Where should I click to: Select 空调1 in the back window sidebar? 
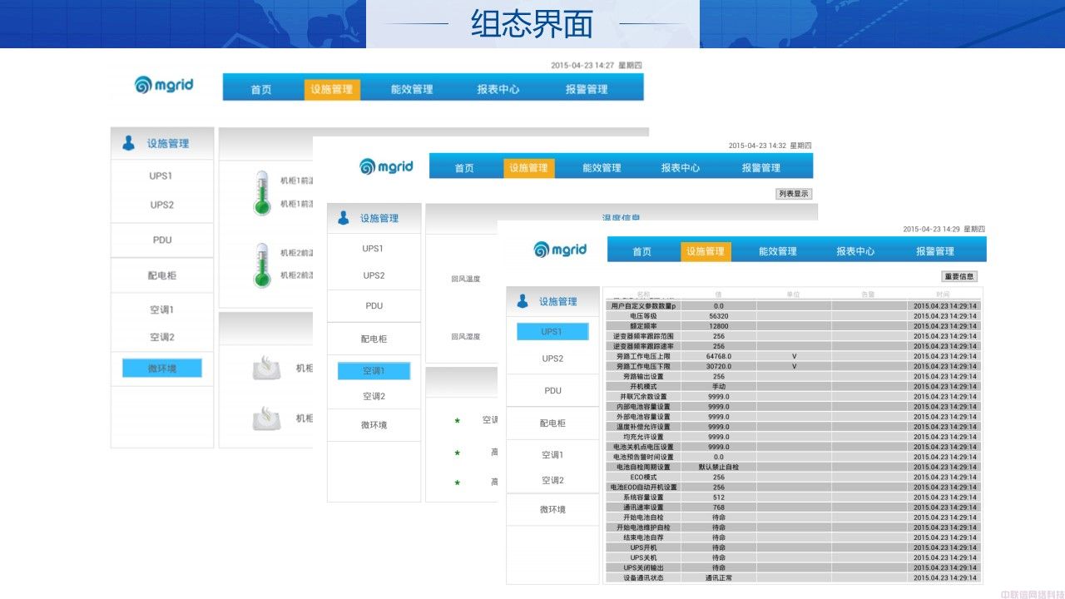click(x=161, y=309)
